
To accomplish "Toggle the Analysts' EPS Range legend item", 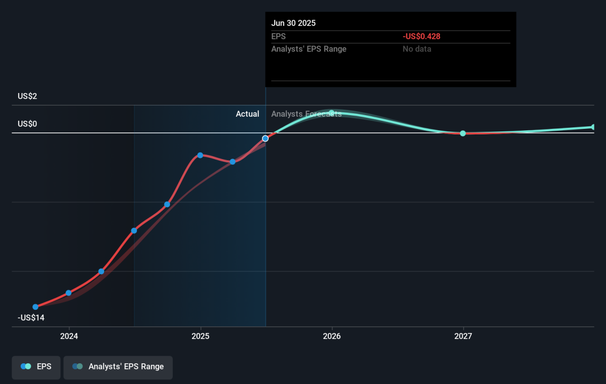I will pyautogui.click(x=118, y=367).
